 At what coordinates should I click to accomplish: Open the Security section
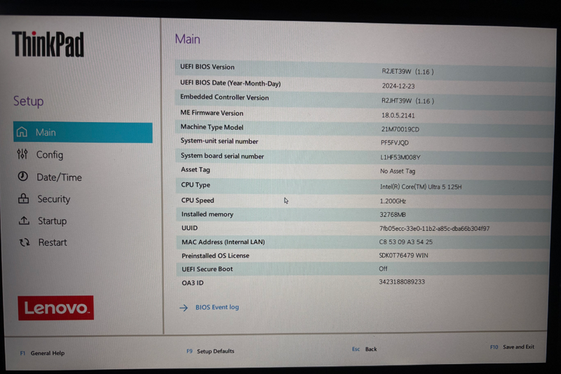point(54,199)
